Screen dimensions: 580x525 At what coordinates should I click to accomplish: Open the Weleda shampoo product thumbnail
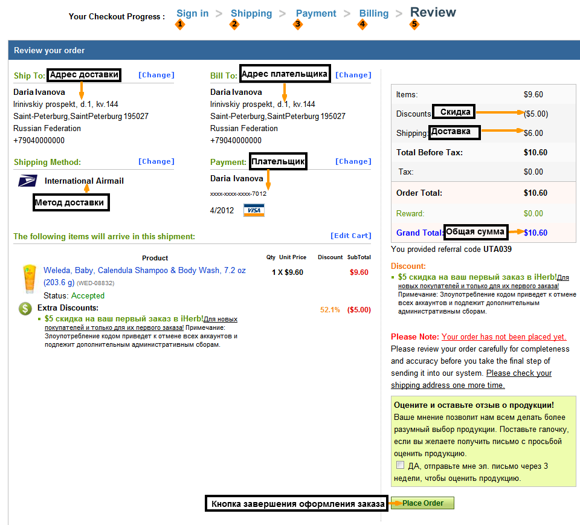[29, 279]
